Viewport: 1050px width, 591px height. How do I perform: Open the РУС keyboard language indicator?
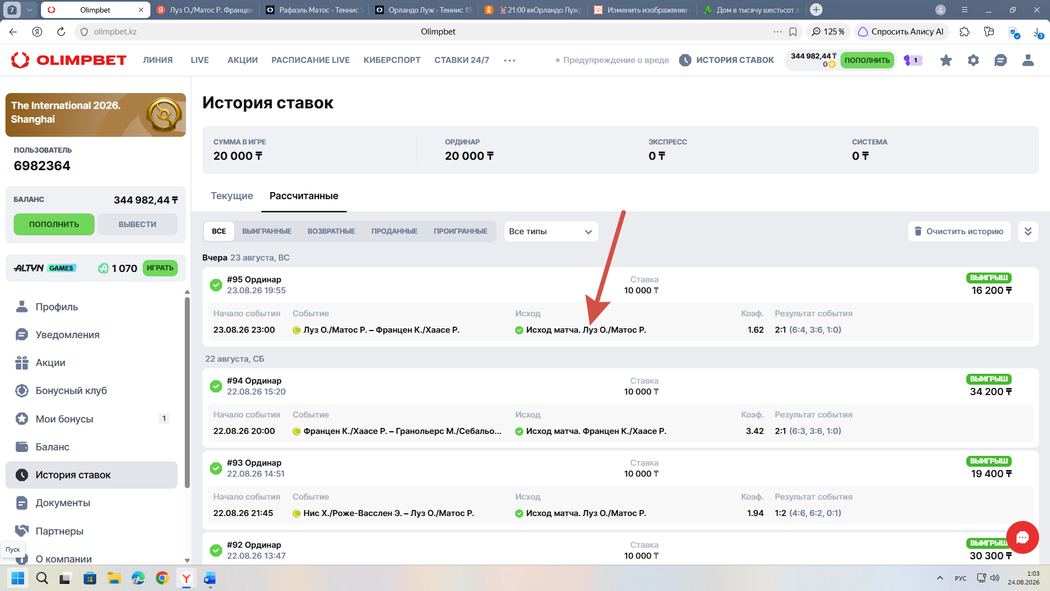click(960, 578)
